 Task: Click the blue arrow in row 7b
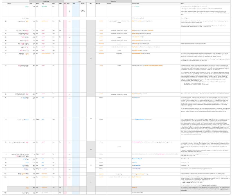click(69, 119)
